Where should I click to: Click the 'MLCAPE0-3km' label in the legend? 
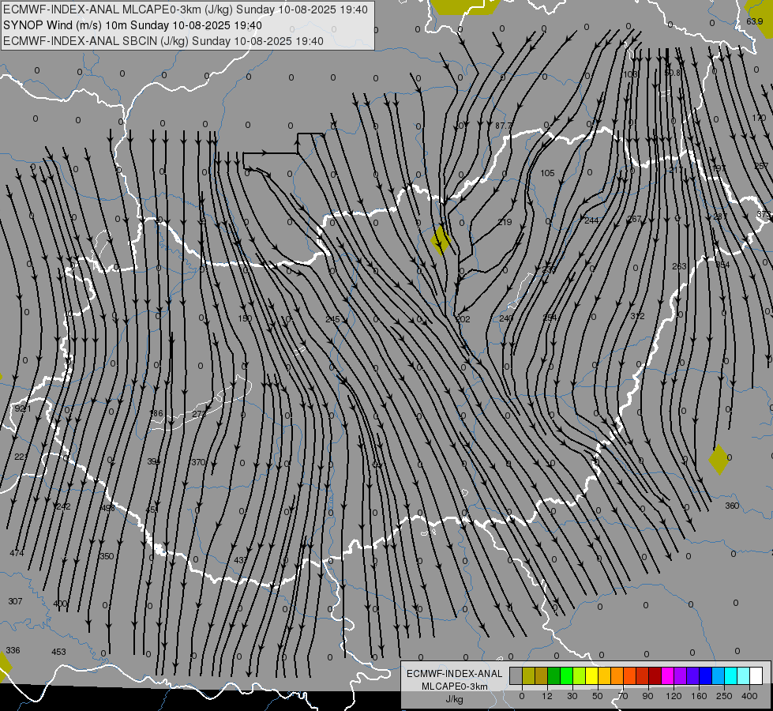click(x=454, y=687)
